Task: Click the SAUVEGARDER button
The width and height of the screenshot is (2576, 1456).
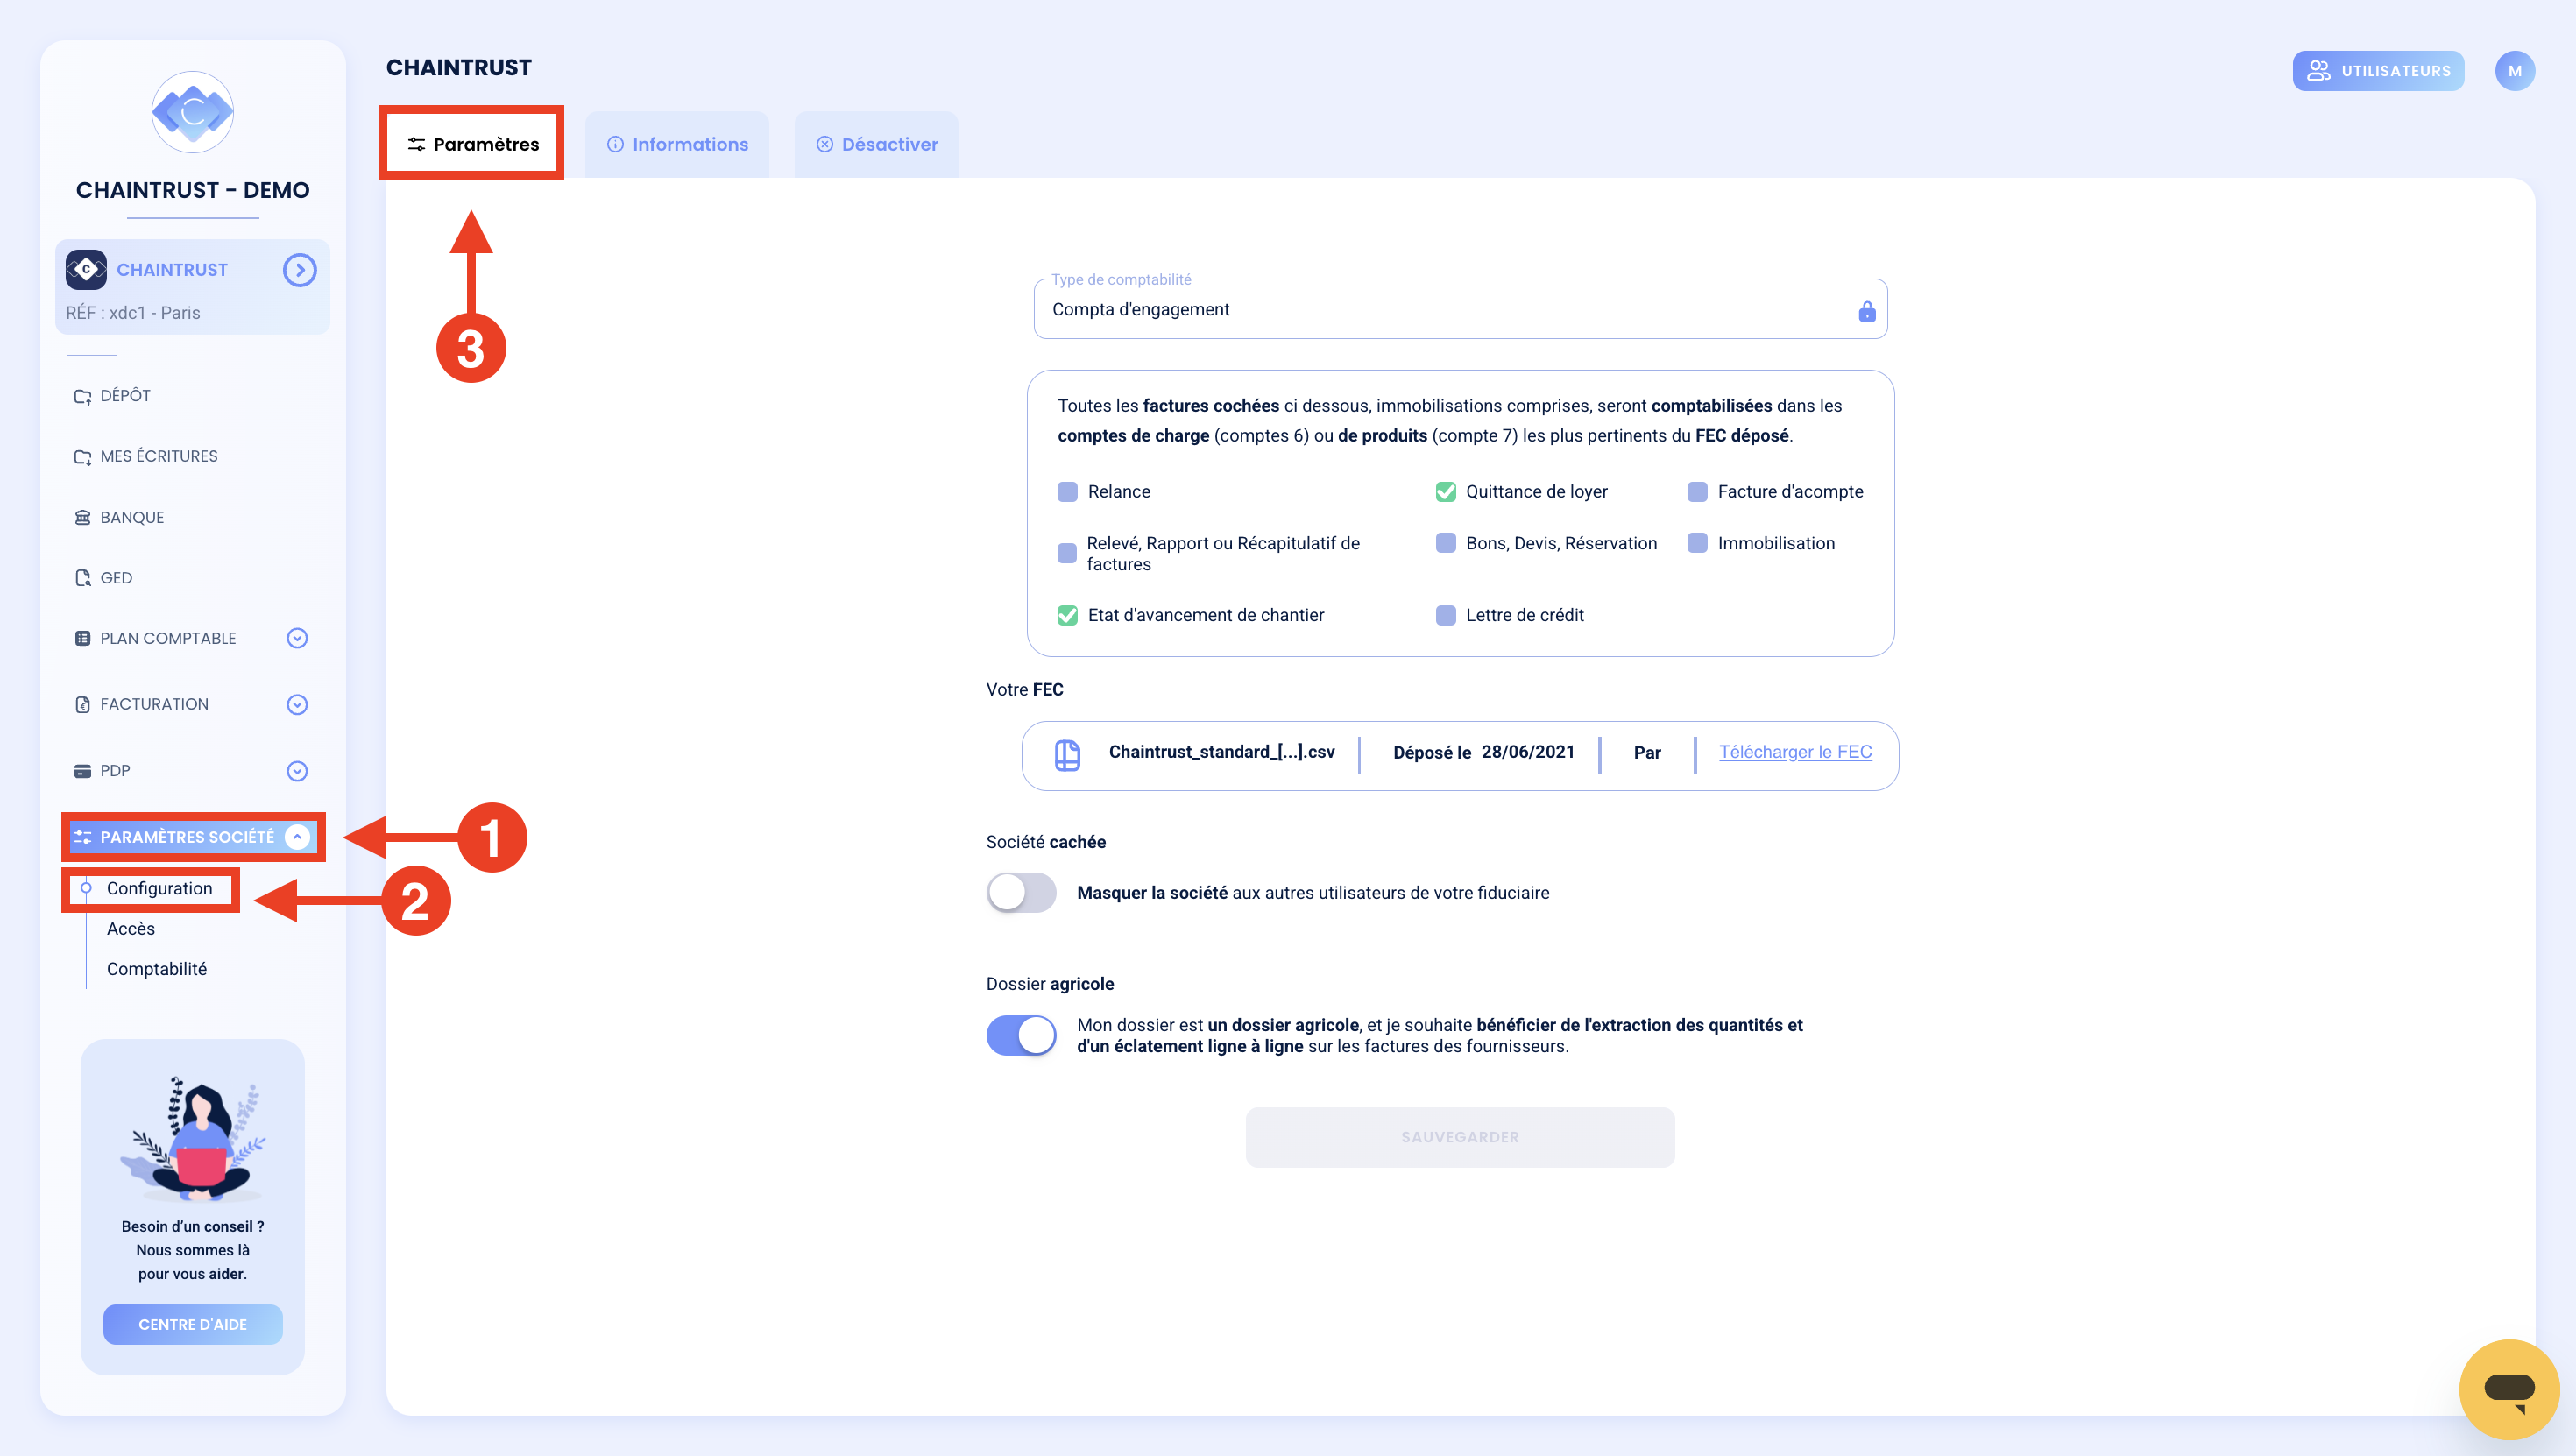Action: 1459,1137
